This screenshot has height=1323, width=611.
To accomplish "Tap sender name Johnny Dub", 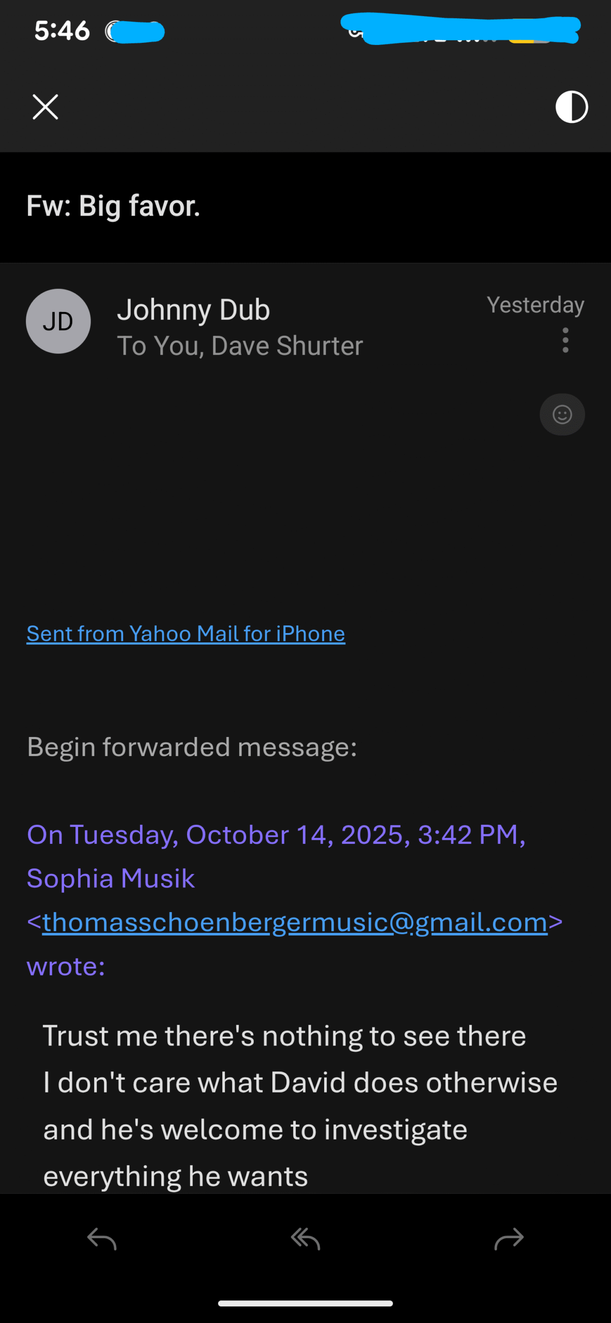I will coord(193,310).
